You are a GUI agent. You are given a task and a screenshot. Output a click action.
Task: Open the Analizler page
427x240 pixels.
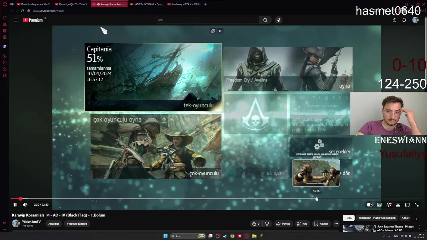(54, 224)
